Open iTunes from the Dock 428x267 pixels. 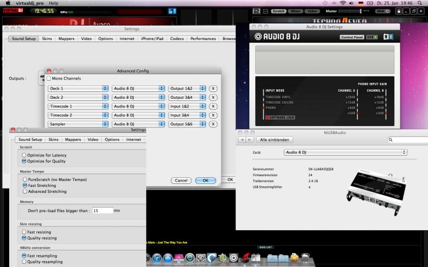(157, 258)
